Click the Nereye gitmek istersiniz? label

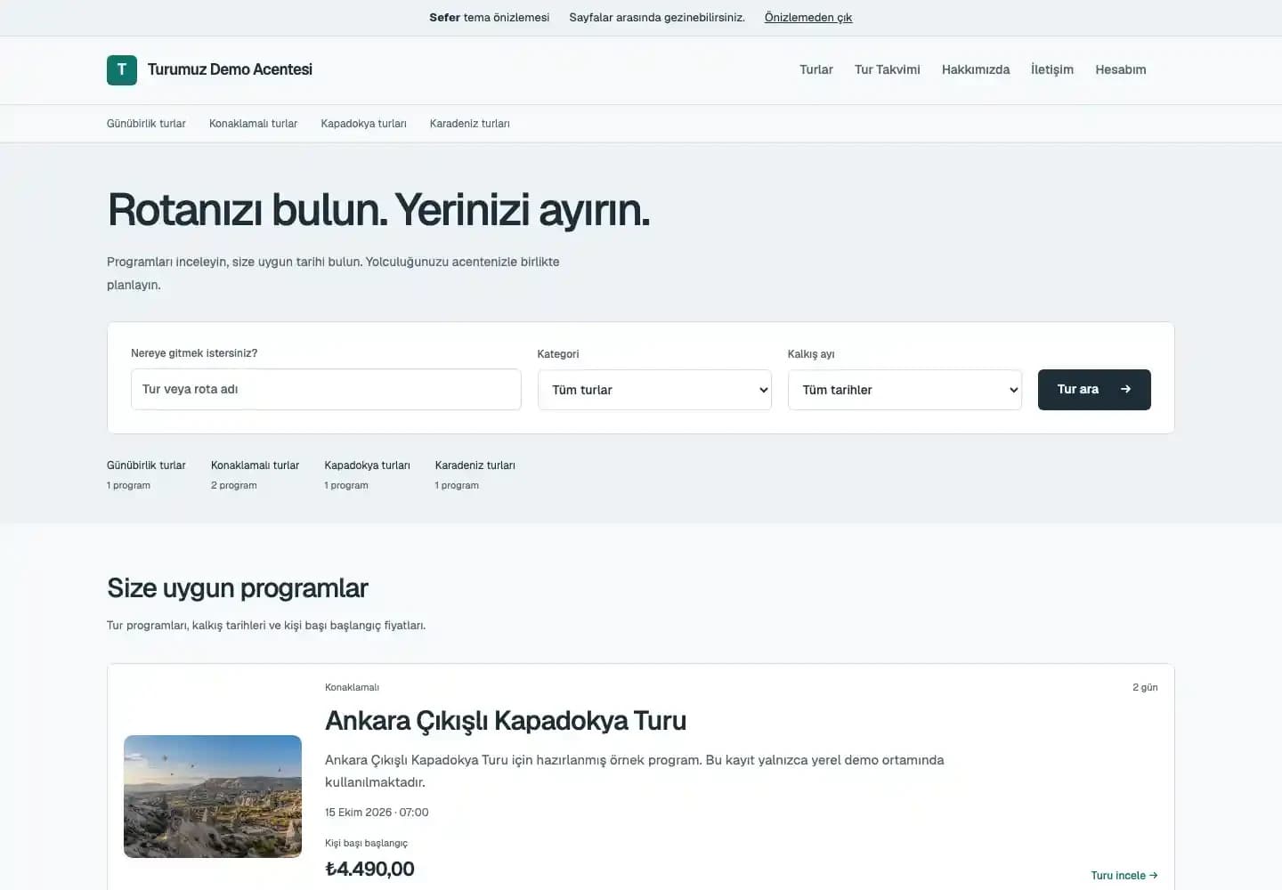point(194,353)
